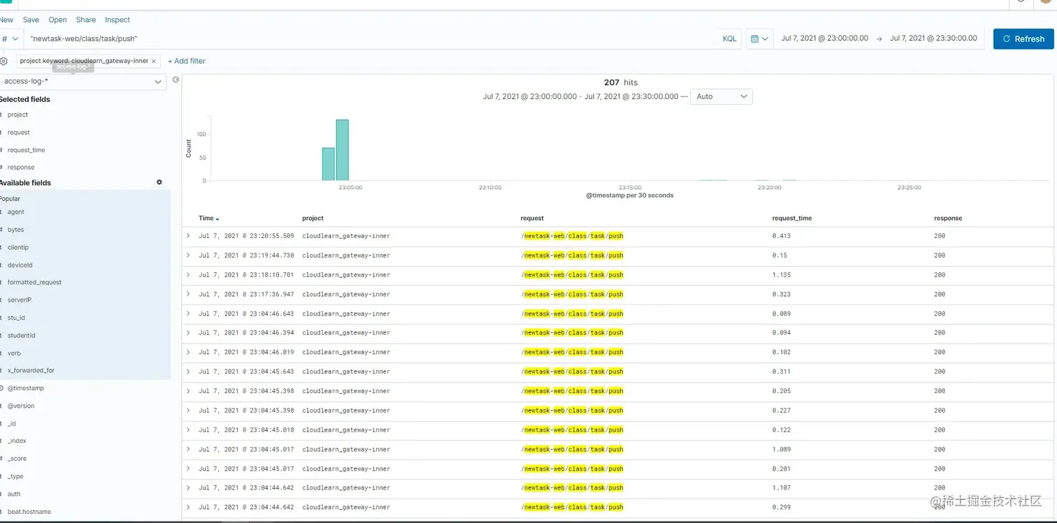Click the request_time value 1.135

pos(782,275)
